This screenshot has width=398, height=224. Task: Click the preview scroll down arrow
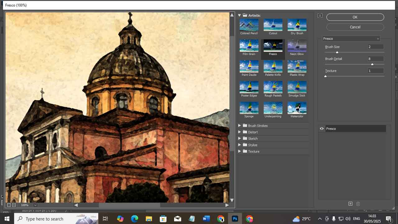[x=232, y=200]
